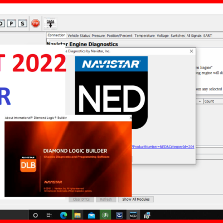Select the All Signals tab

(x=194, y=36)
